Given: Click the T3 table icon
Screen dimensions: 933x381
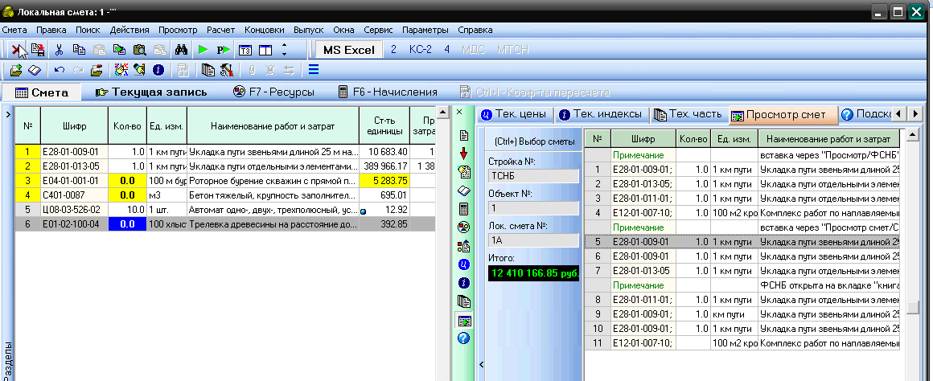Looking at the screenshot, I should 245,50.
